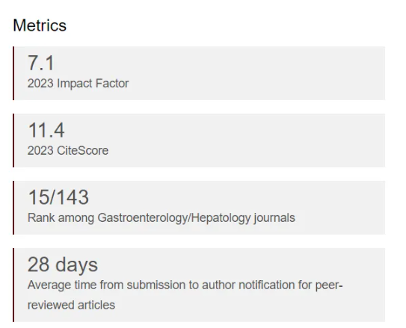Click the word Factor in the Impact Factor label

pyautogui.click(x=112, y=83)
